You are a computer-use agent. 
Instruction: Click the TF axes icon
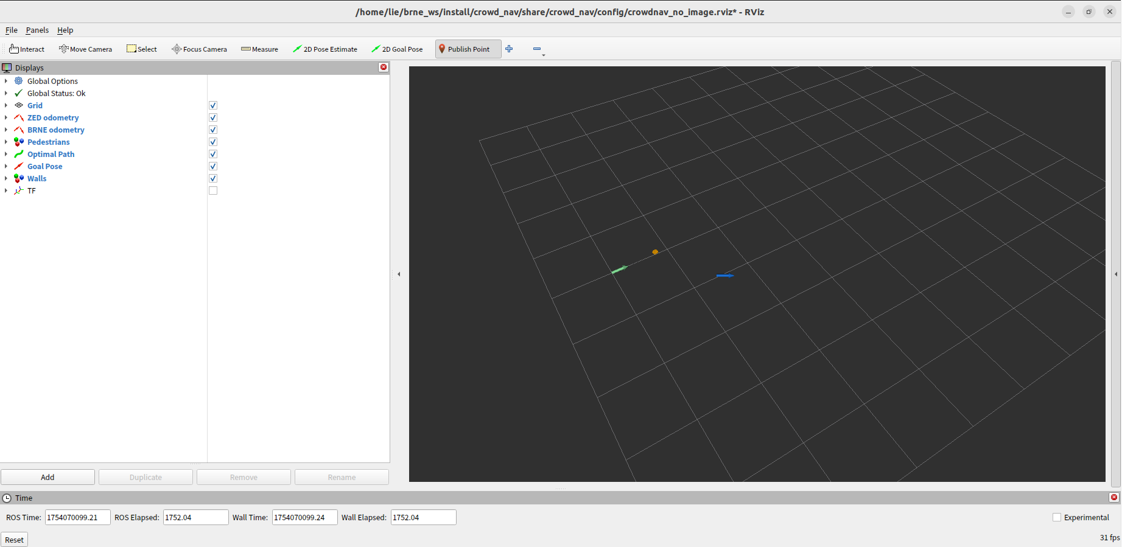click(19, 190)
